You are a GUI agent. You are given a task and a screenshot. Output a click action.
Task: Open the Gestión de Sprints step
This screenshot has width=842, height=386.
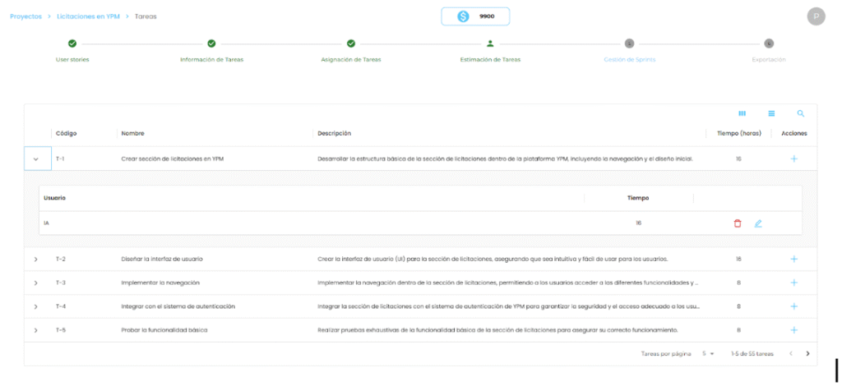(629, 49)
